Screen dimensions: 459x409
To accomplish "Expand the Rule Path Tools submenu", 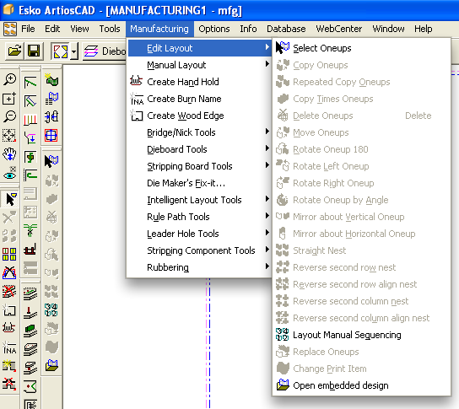I will [200, 217].
